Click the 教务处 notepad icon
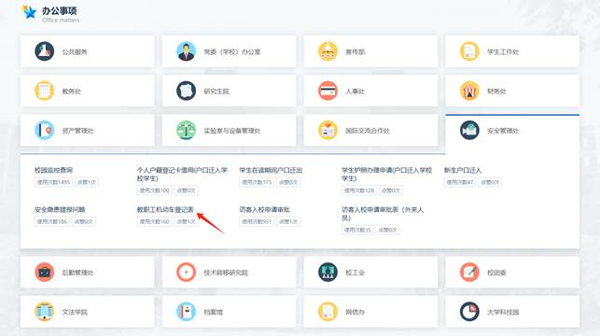Viewport: 600px width, 336px height. [45, 91]
